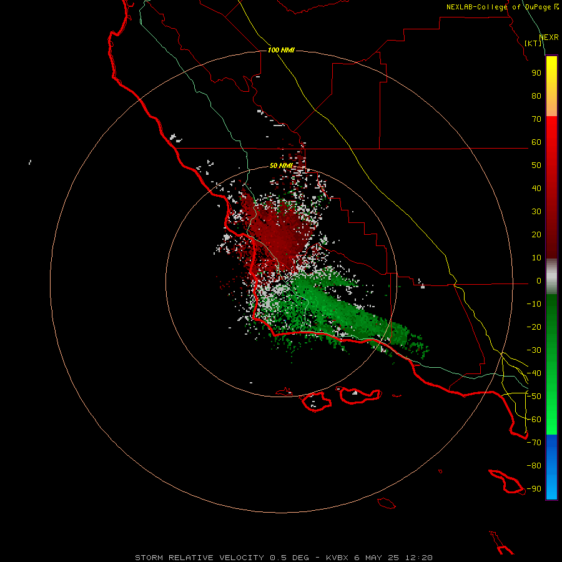The width and height of the screenshot is (562, 562).
Task: Select the 100 NMI range ring label
Action: coord(281,50)
